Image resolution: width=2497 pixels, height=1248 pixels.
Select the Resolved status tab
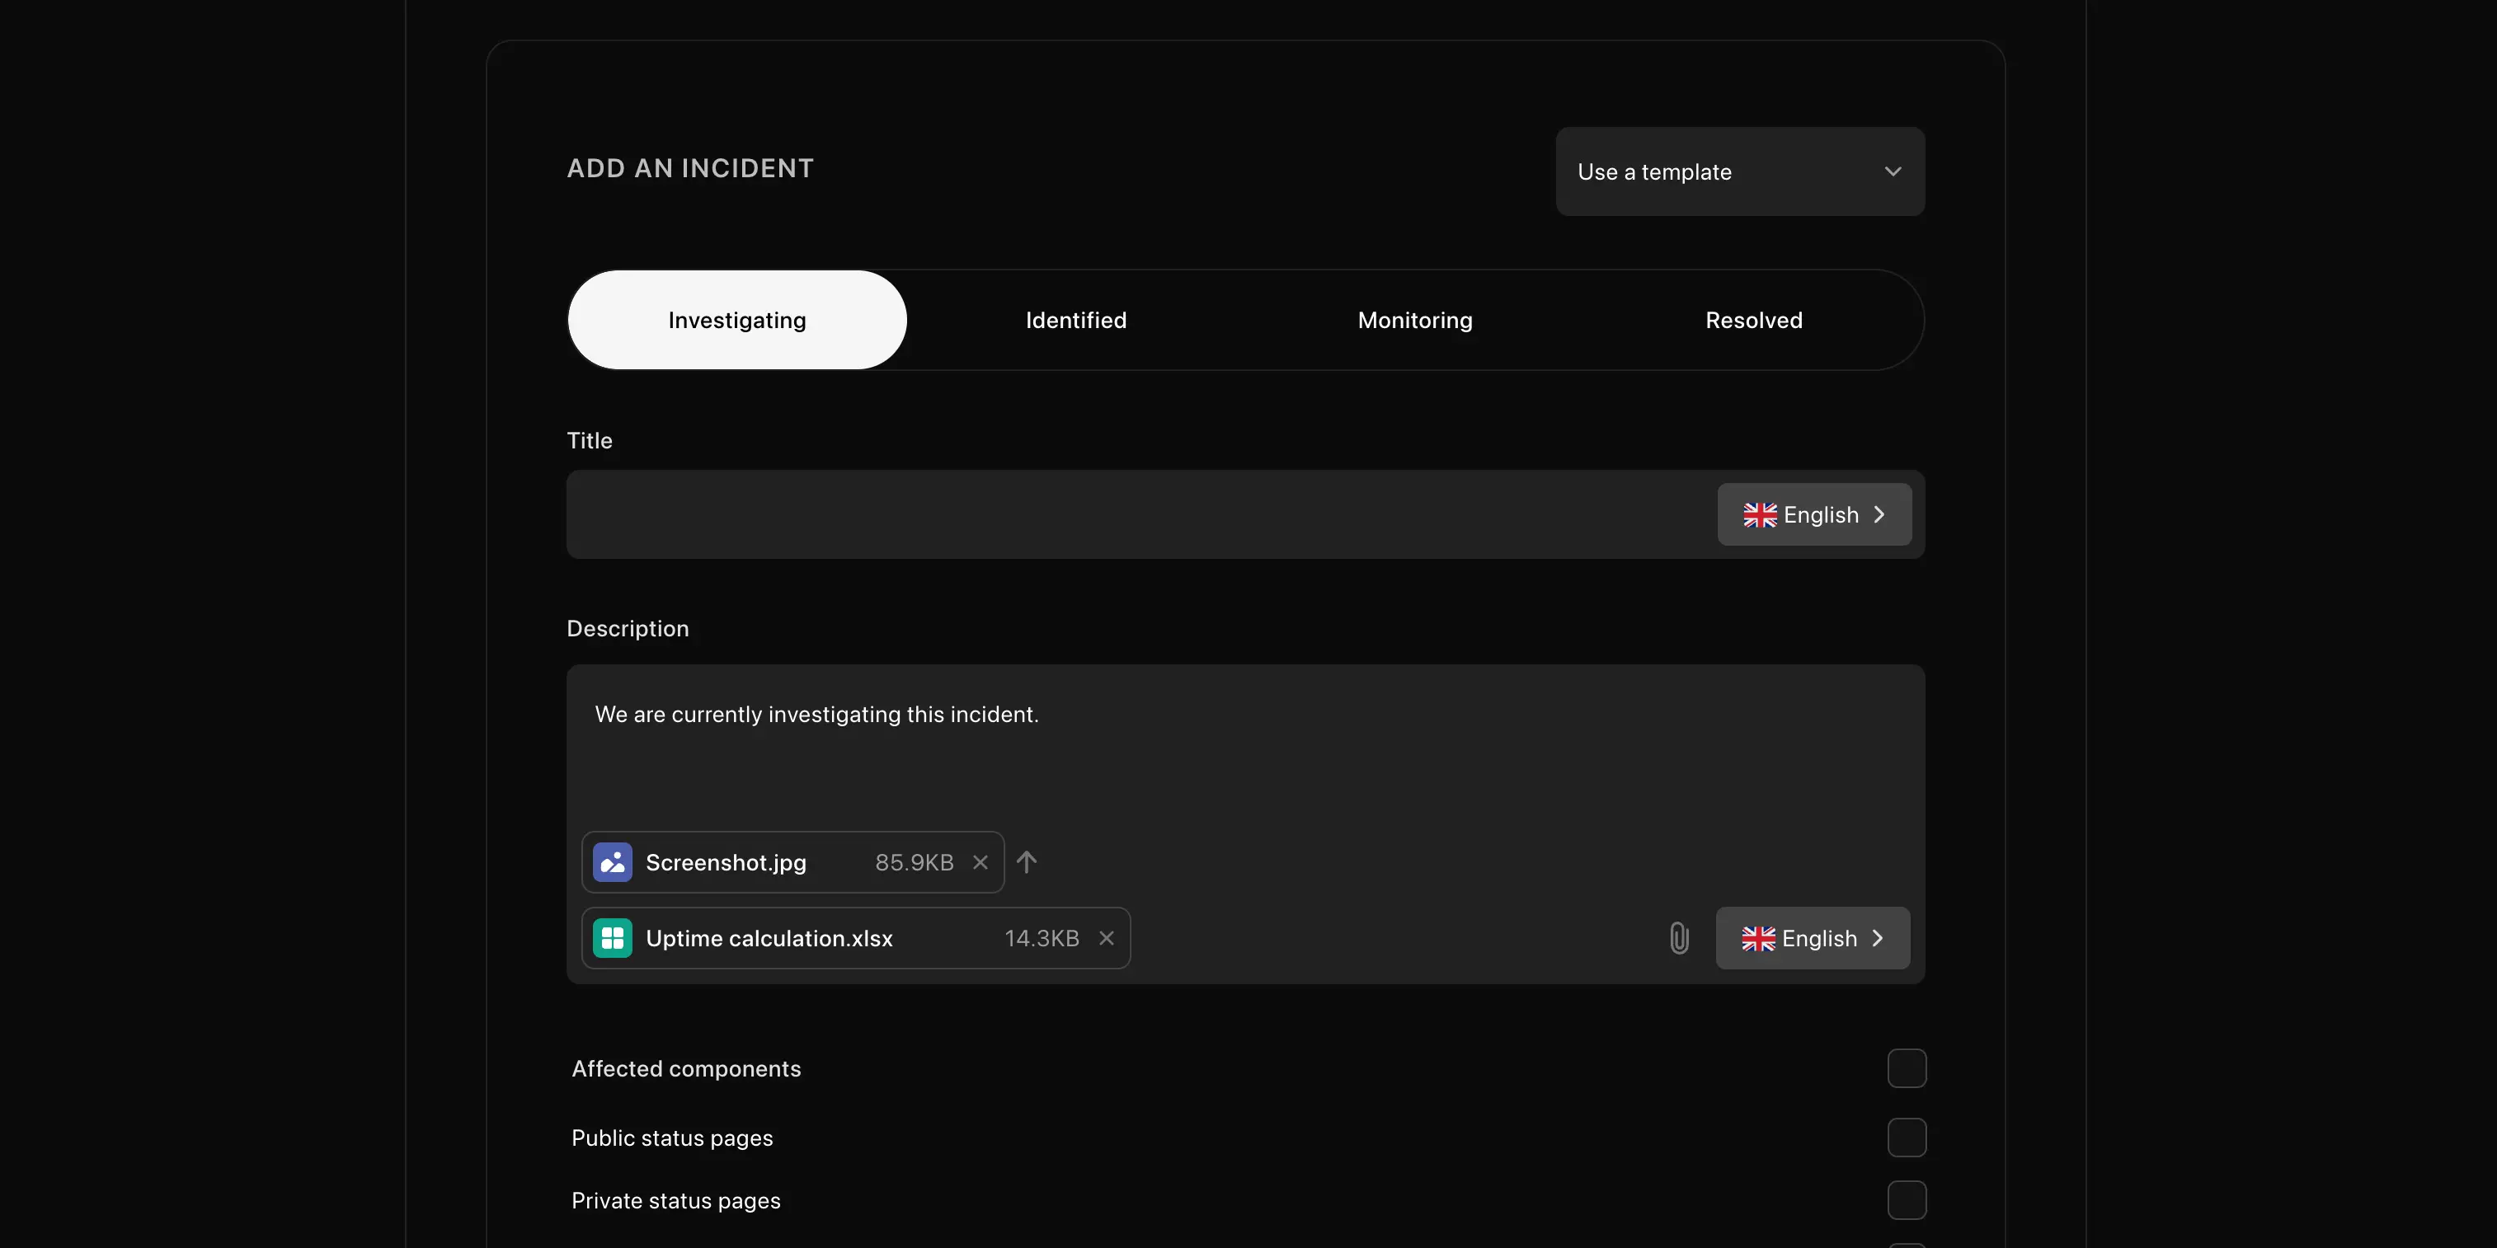coord(1753,318)
